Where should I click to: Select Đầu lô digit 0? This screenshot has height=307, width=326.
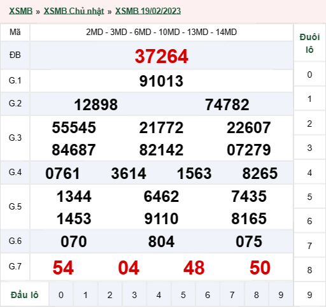61,295
